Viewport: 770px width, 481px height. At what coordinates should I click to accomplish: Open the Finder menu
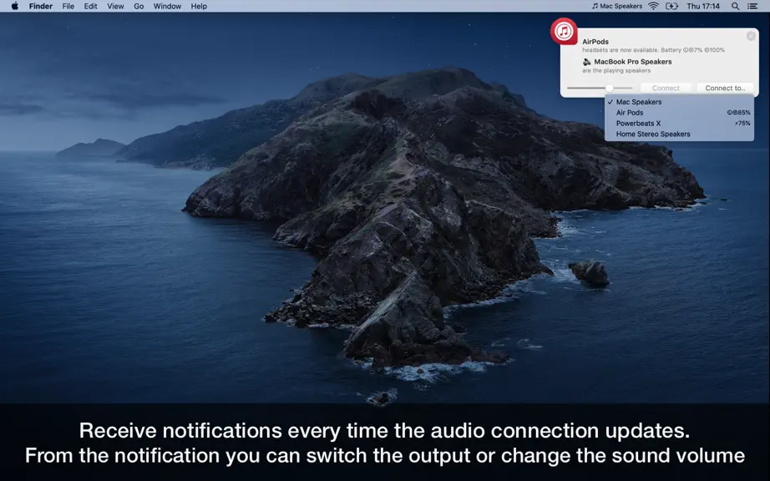(x=41, y=6)
